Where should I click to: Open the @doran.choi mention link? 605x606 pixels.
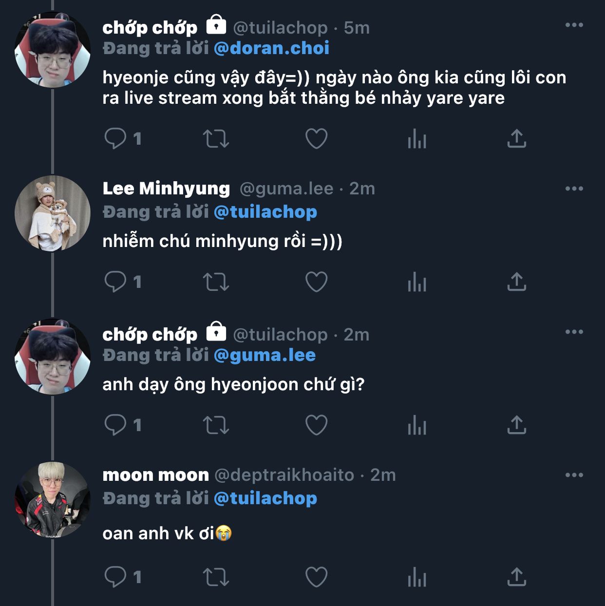pos(271,48)
